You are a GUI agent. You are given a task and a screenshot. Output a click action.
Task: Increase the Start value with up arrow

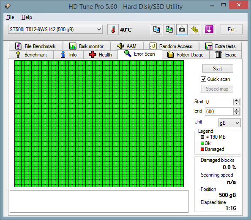click(236, 100)
